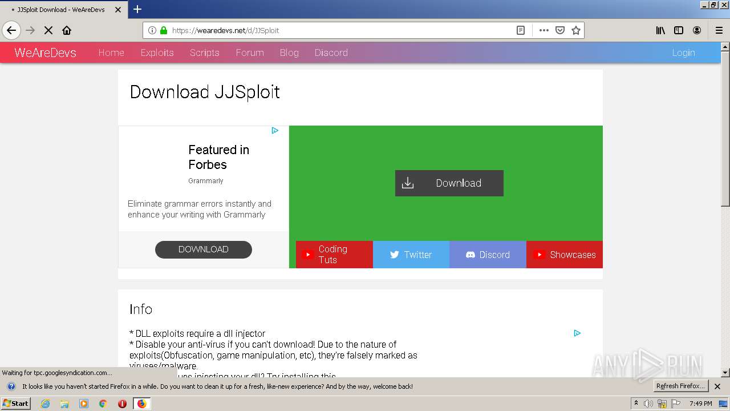Screen dimensions: 730x411
Task: Click the AdChoices icon on Grammarly ad
Action: (x=275, y=131)
